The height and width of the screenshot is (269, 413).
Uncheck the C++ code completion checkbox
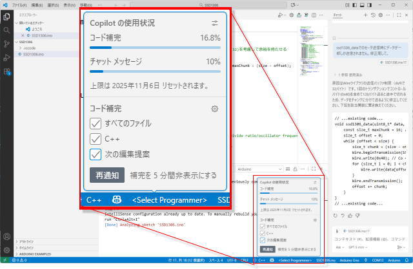pyautogui.click(x=96, y=138)
